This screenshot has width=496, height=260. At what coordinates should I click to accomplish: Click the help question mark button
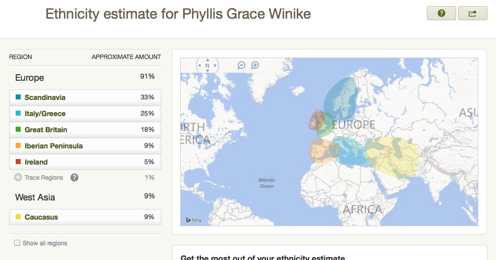(x=442, y=14)
